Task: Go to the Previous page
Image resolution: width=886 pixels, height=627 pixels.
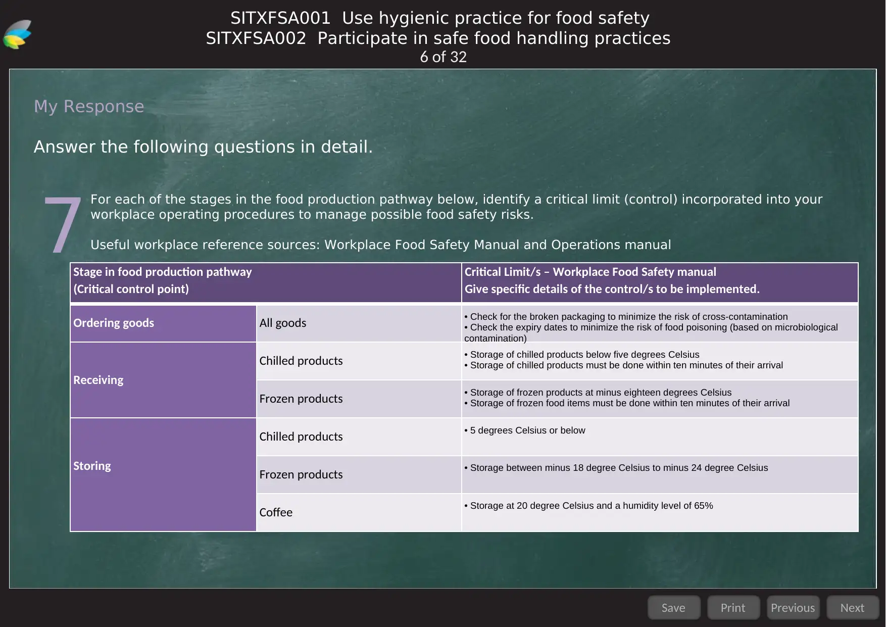Action: [793, 607]
